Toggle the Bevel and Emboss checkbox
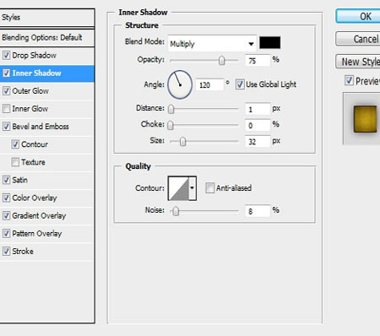 (x=6, y=127)
